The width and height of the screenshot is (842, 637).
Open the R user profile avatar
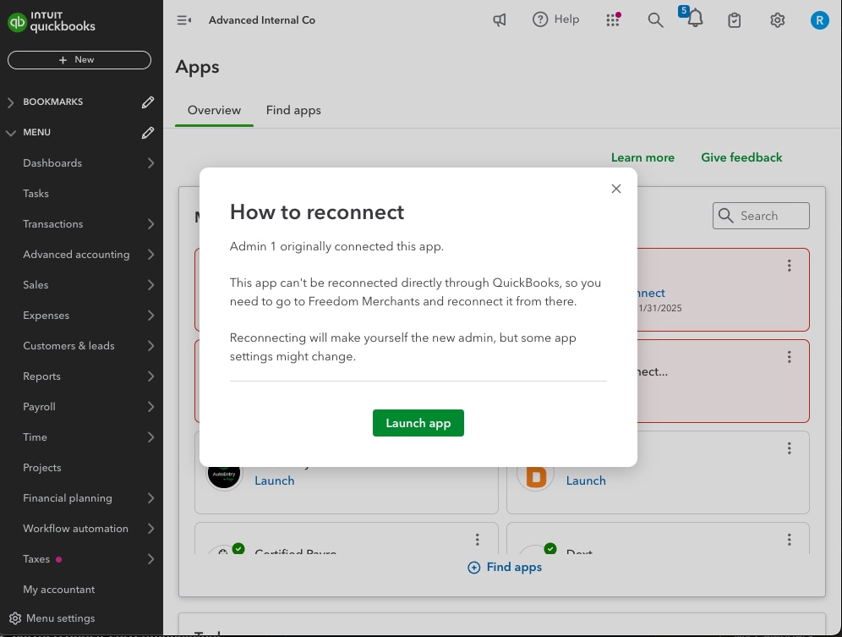pyautogui.click(x=819, y=20)
